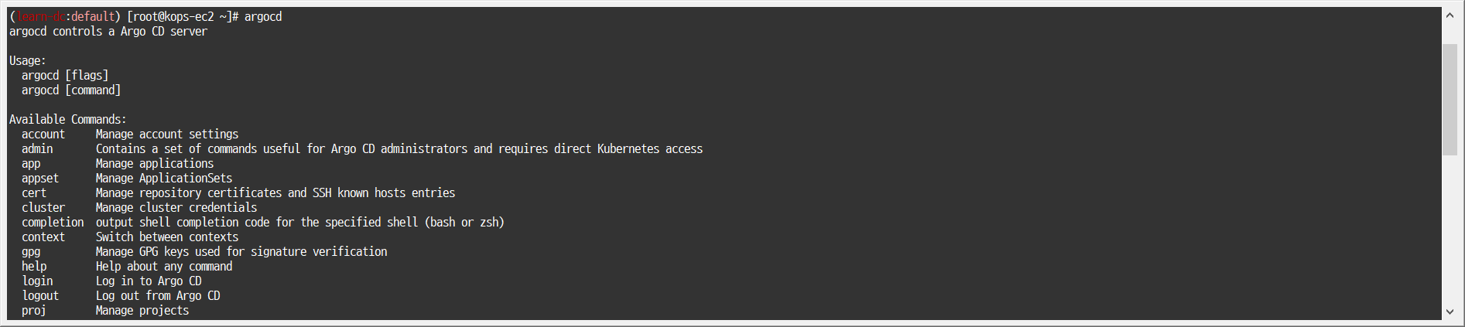Click the 'context' command name
Screen dimensions: 1465x327
43,237
